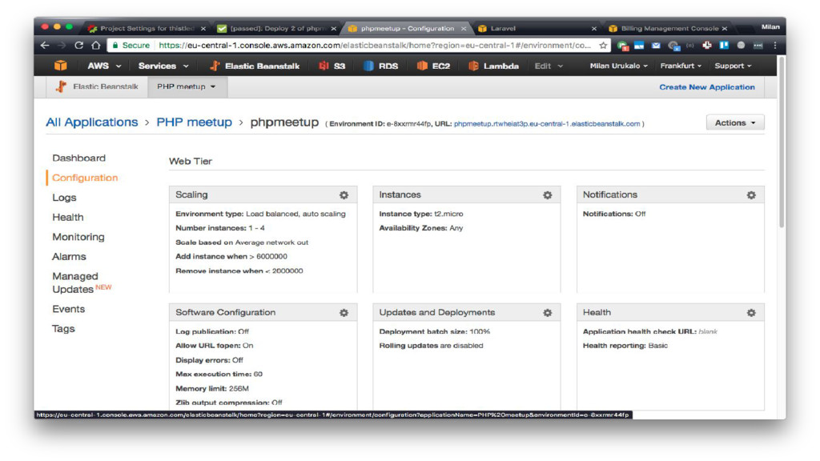The image size is (820, 461).
Task: Click 'Instance type: t2.micro' text
Action: point(421,214)
